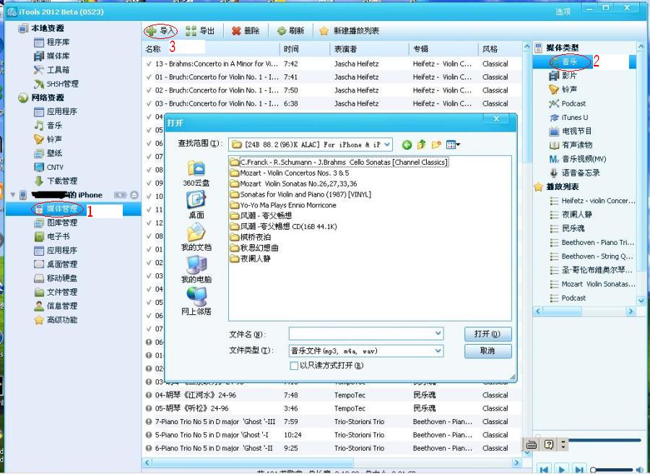Sort the list by 表演者 column header
The image size is (650, 474).
[x=369, y=49]
